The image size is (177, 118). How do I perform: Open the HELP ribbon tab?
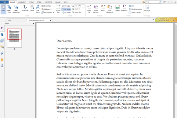coord(66,2)
